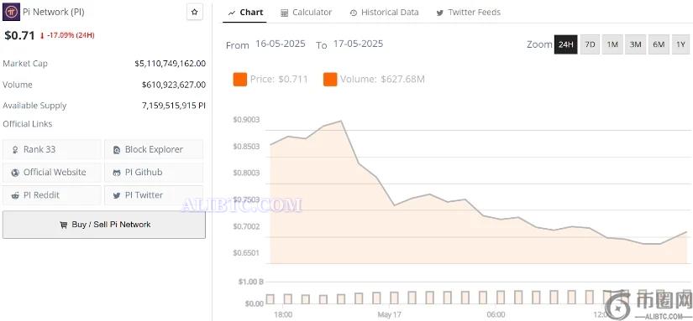The image size is (693, 321).
Task: Click the Rank 33 badge icon
Action: (15, 149)
